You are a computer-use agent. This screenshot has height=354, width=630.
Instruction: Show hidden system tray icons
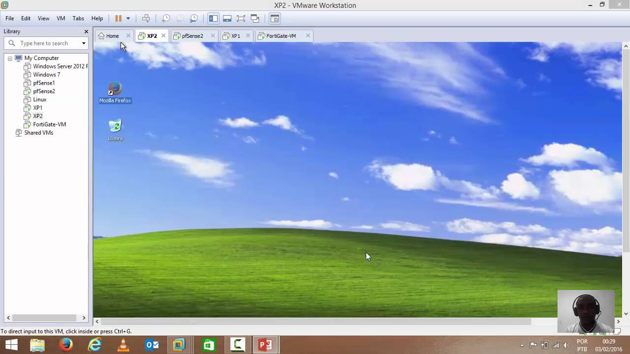pos(522,346)
